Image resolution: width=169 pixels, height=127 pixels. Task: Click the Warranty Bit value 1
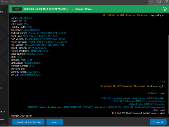26,69
